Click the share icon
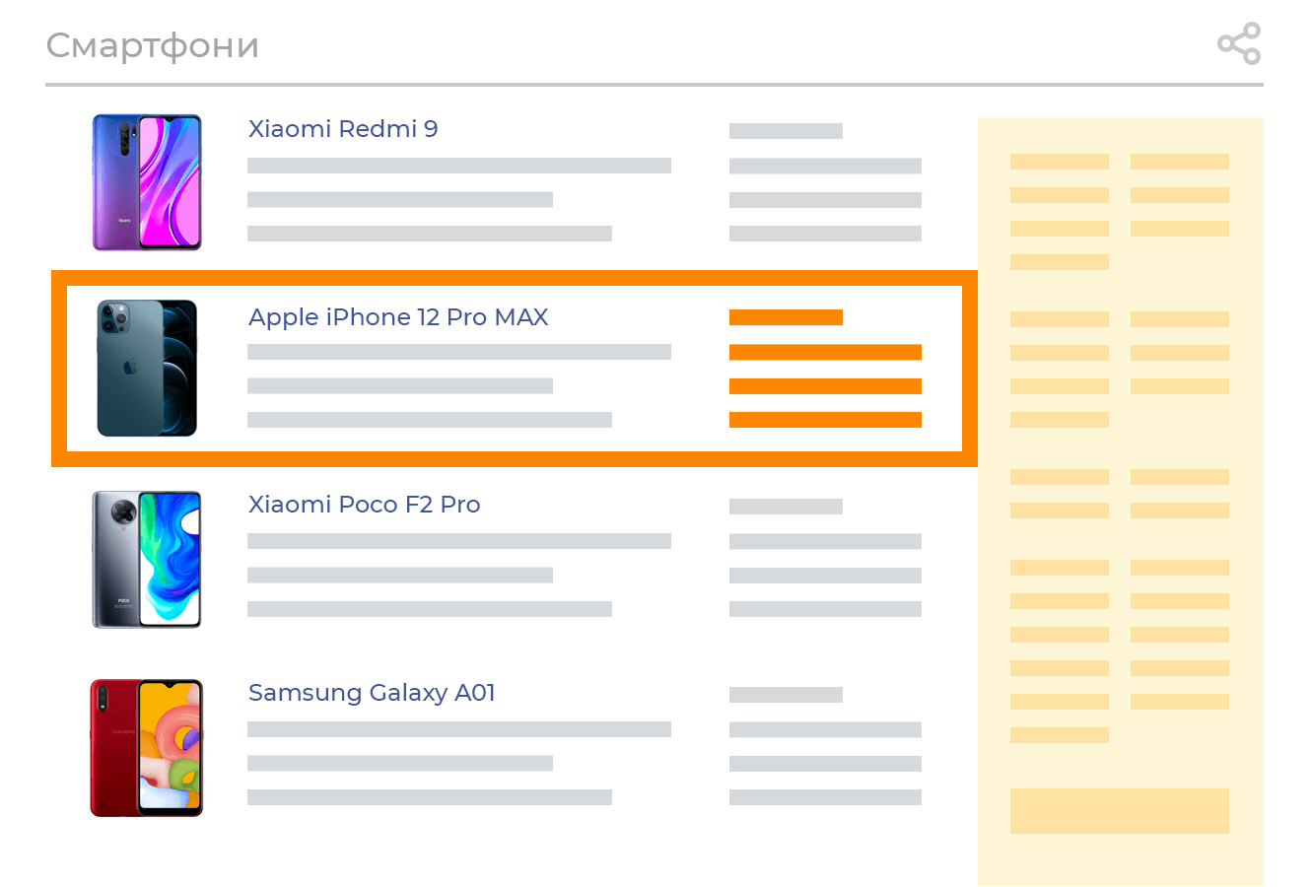 [1239, 43]
